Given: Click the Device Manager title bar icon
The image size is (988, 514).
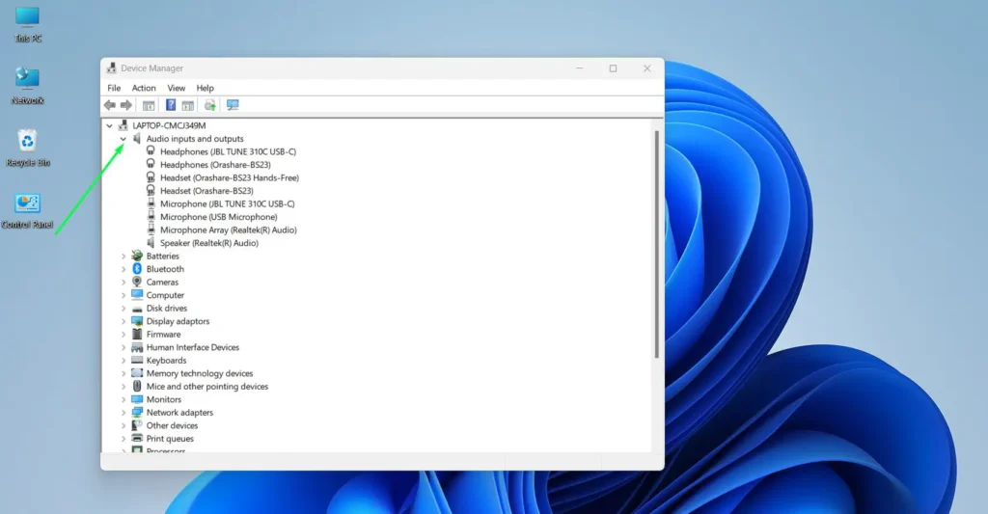Looking at the screenshot, I should tap(112, 68).
